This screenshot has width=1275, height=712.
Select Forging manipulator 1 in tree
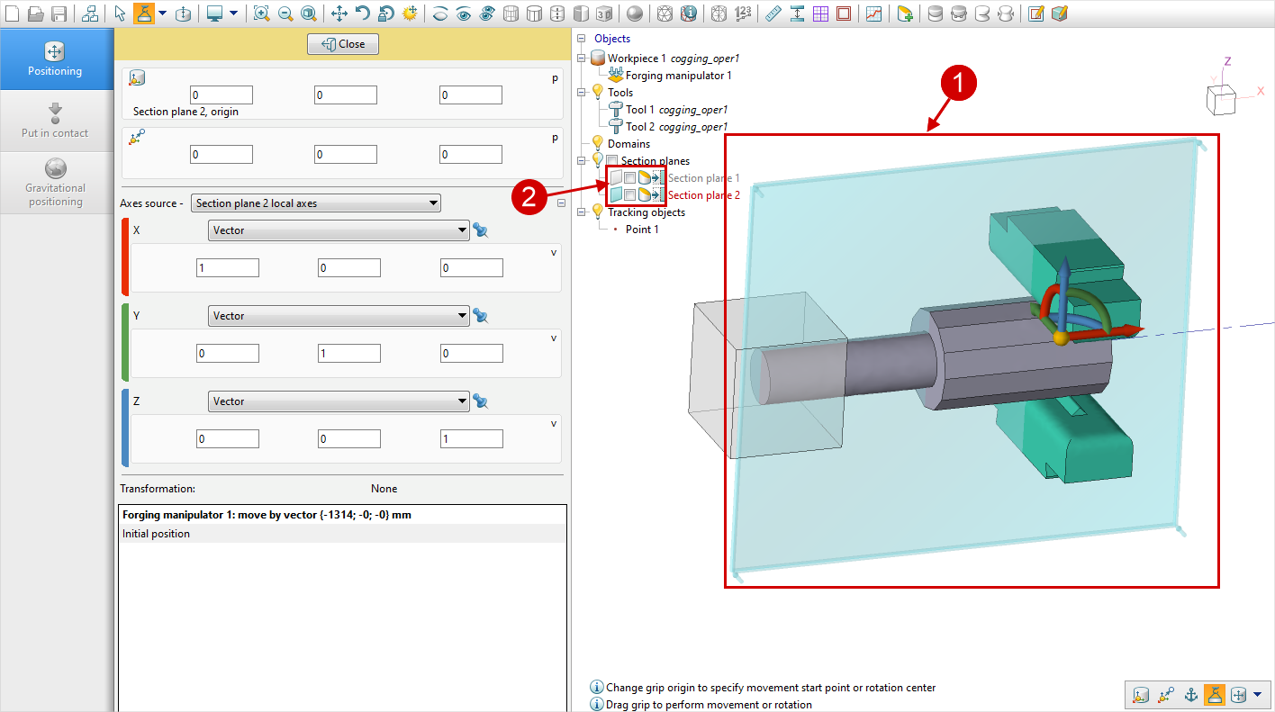point(678,76)
